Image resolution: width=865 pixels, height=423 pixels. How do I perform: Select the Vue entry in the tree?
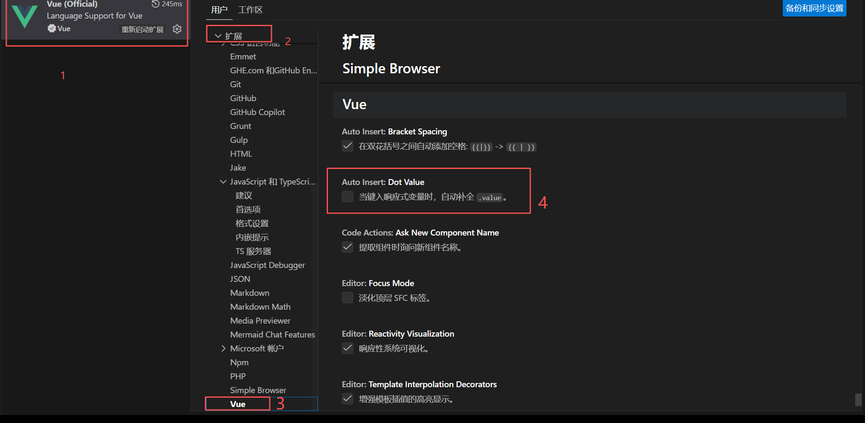(238, 404)
